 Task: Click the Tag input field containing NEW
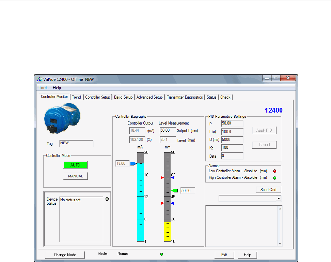pyautogui.click(x=76, y=143)
